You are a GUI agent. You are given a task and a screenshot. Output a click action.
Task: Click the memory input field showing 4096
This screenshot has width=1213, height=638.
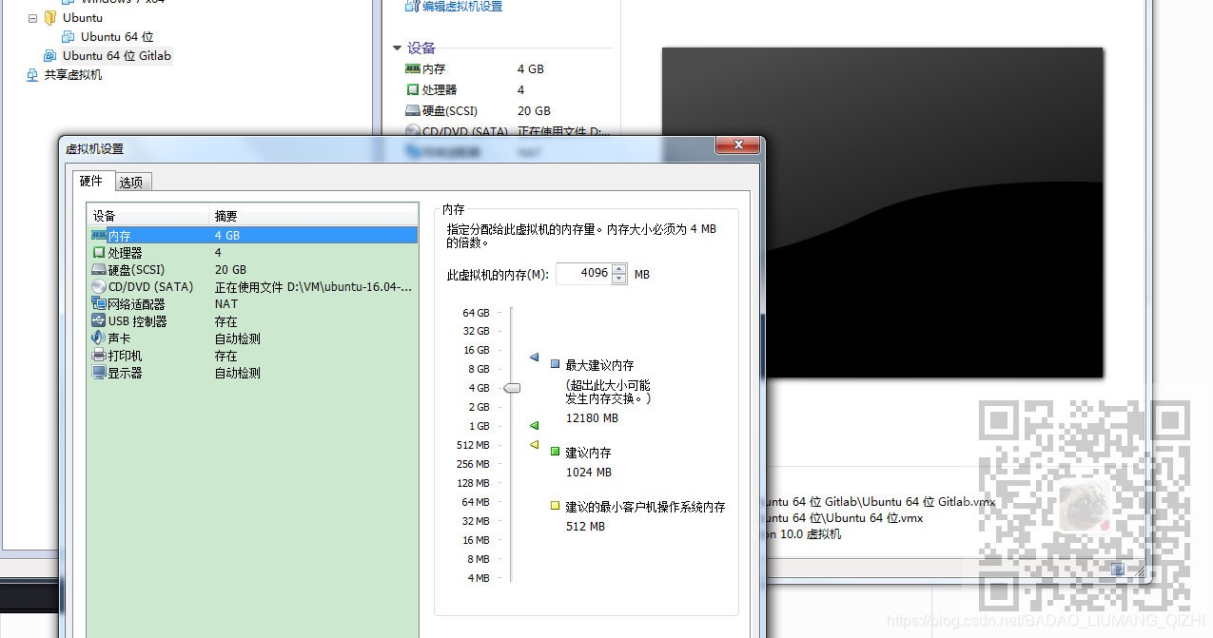584,273
